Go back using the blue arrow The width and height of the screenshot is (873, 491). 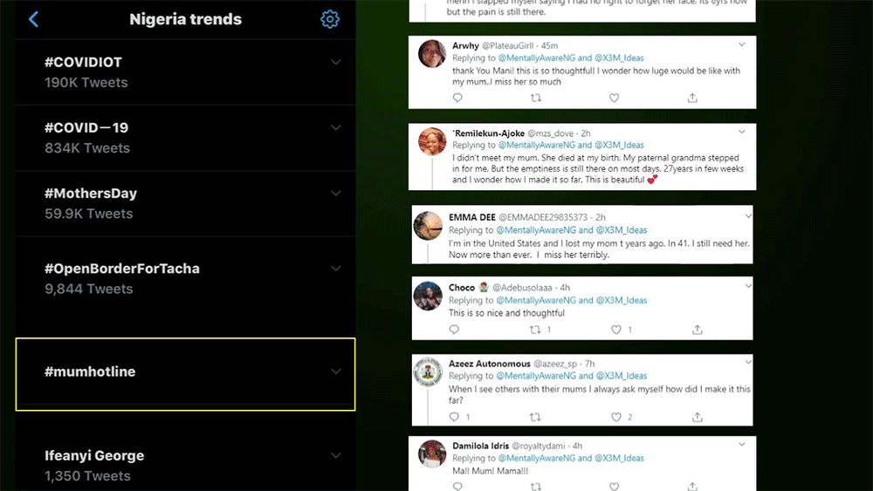(33, 19)
